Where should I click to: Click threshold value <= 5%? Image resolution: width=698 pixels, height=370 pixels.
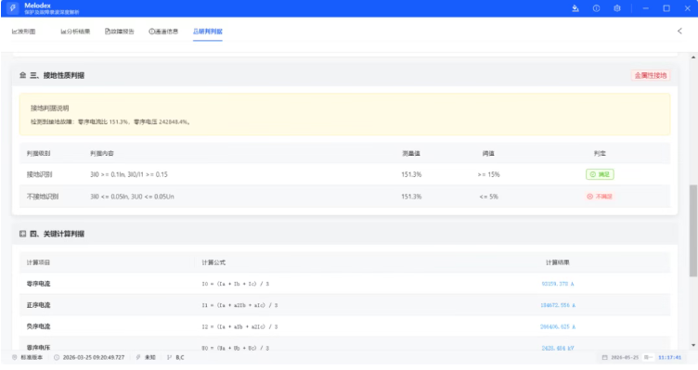point(488,196)
